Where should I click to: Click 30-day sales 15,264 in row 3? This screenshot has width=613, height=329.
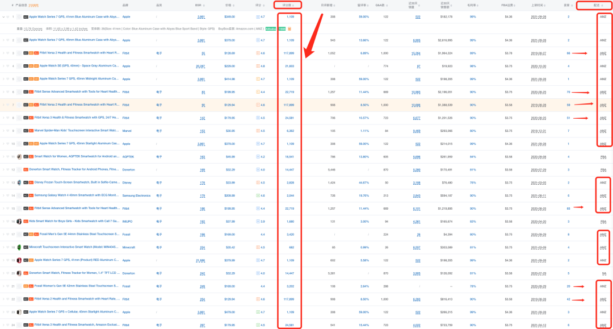coord(416,53)
